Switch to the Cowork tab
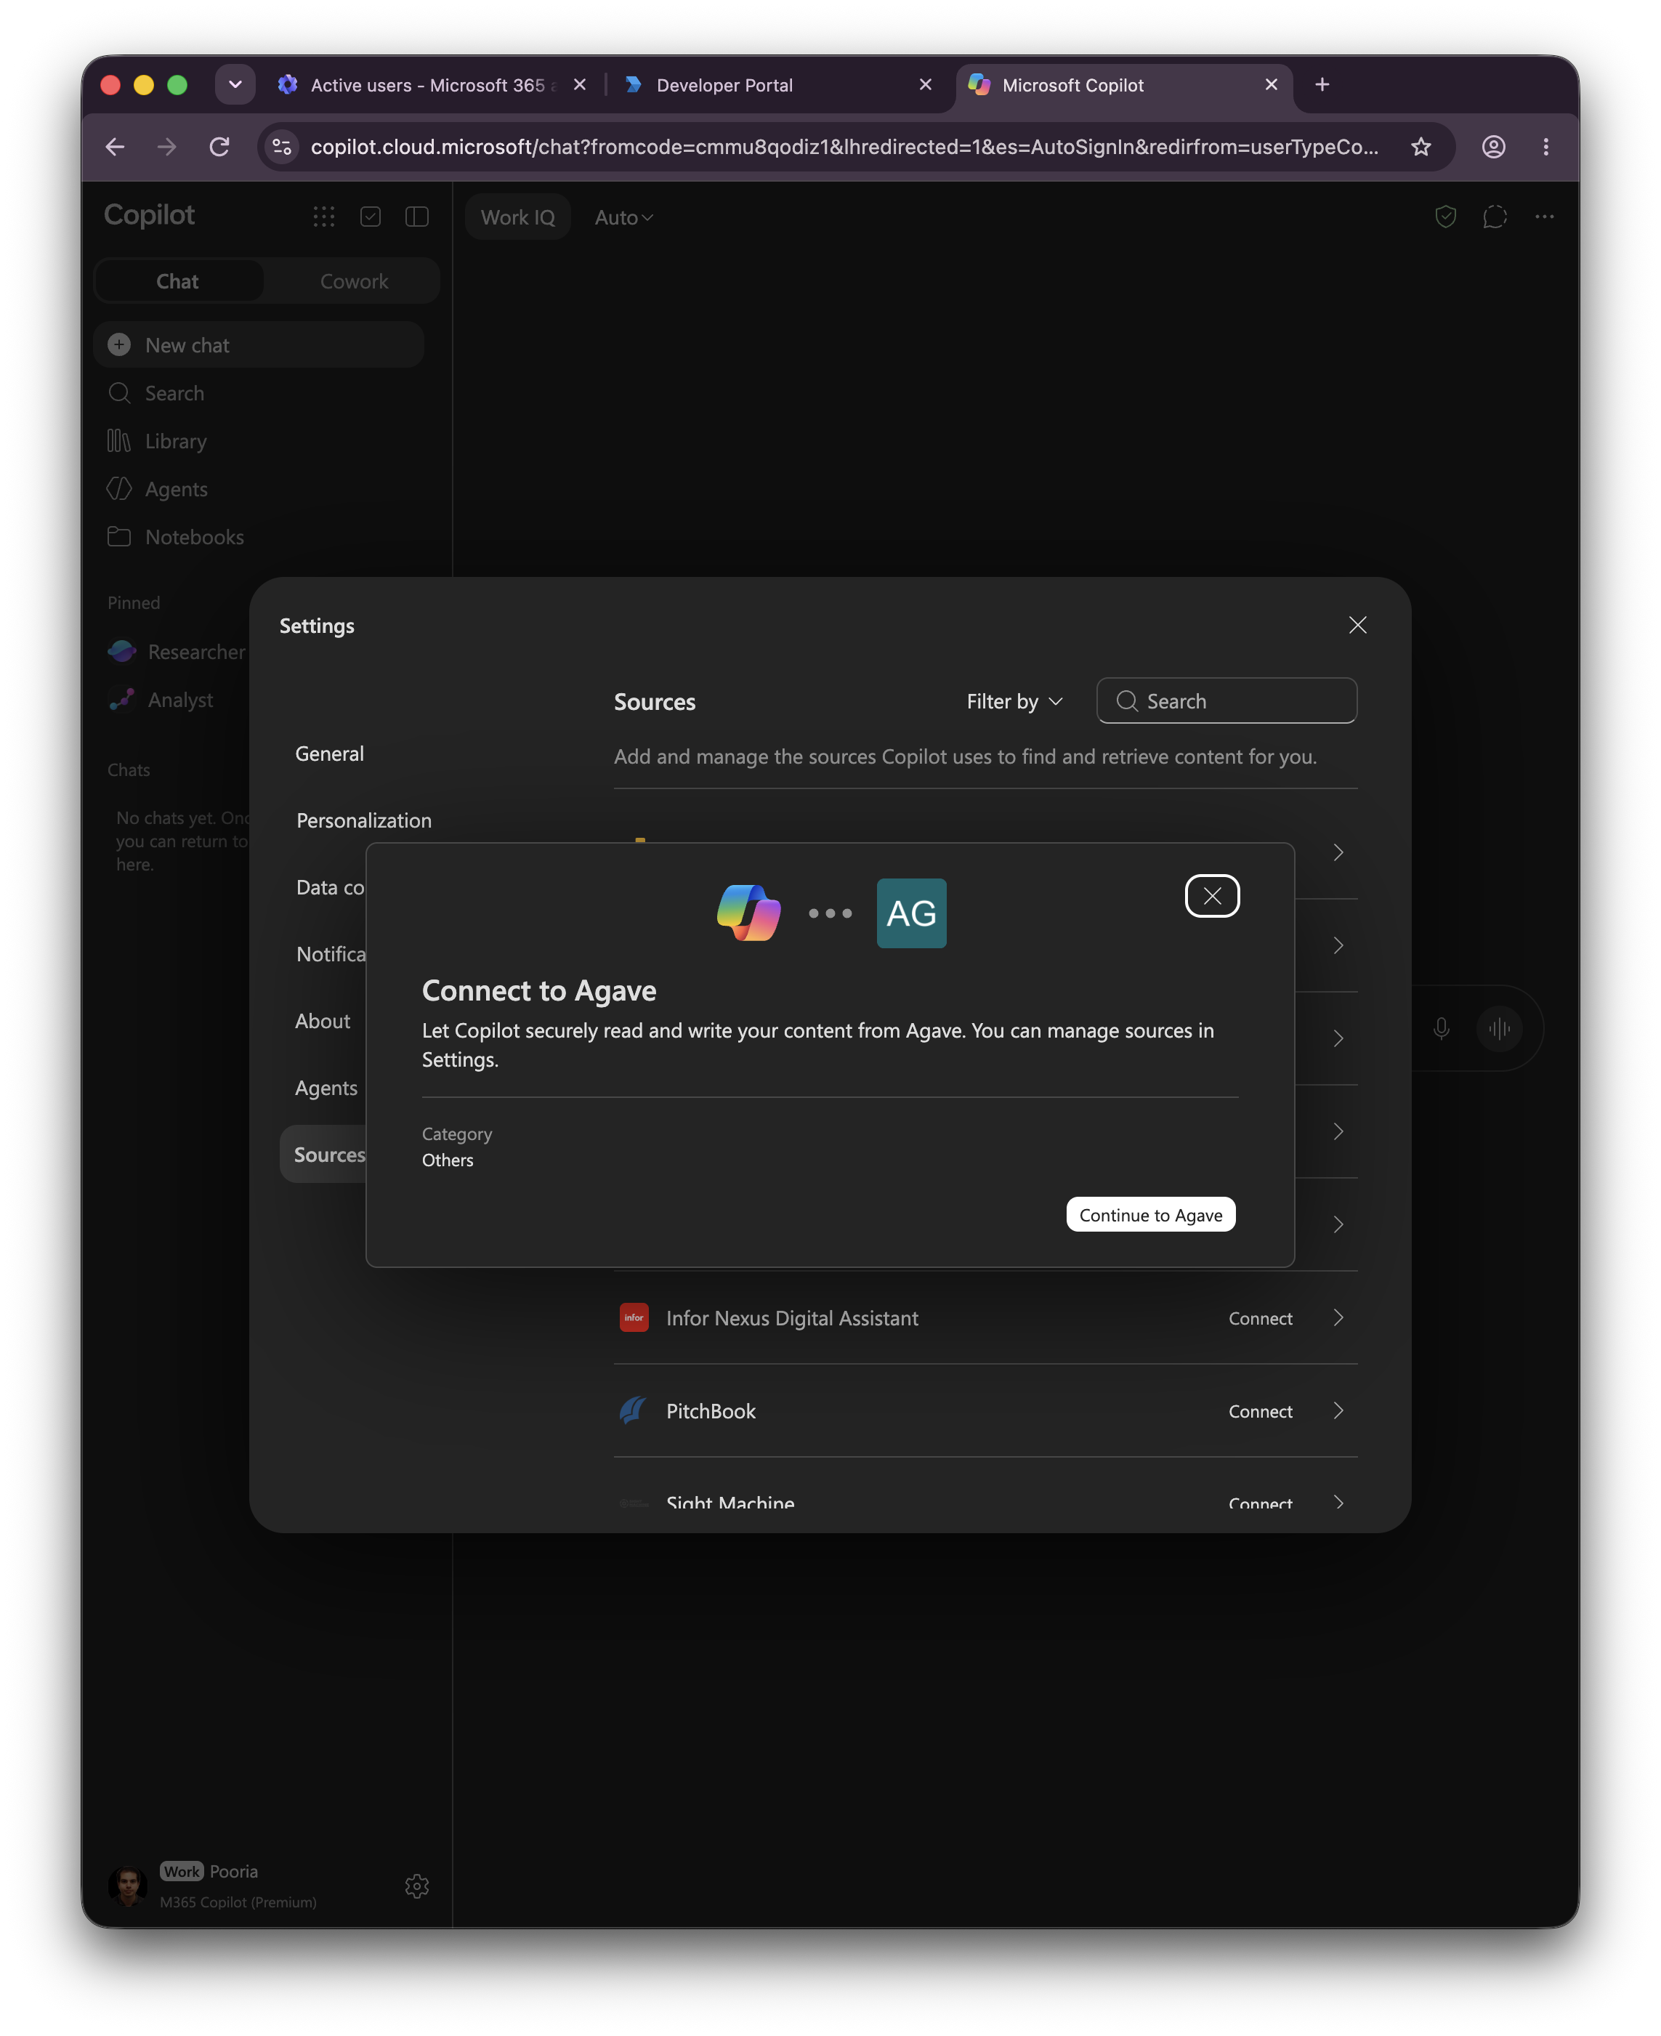Image resolution: width=1661 pixels, height=2036 pixels. [x=353, y=280]
